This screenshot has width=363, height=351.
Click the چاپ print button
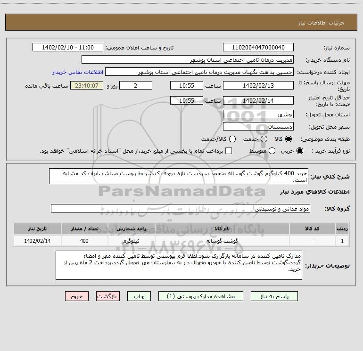139,296
